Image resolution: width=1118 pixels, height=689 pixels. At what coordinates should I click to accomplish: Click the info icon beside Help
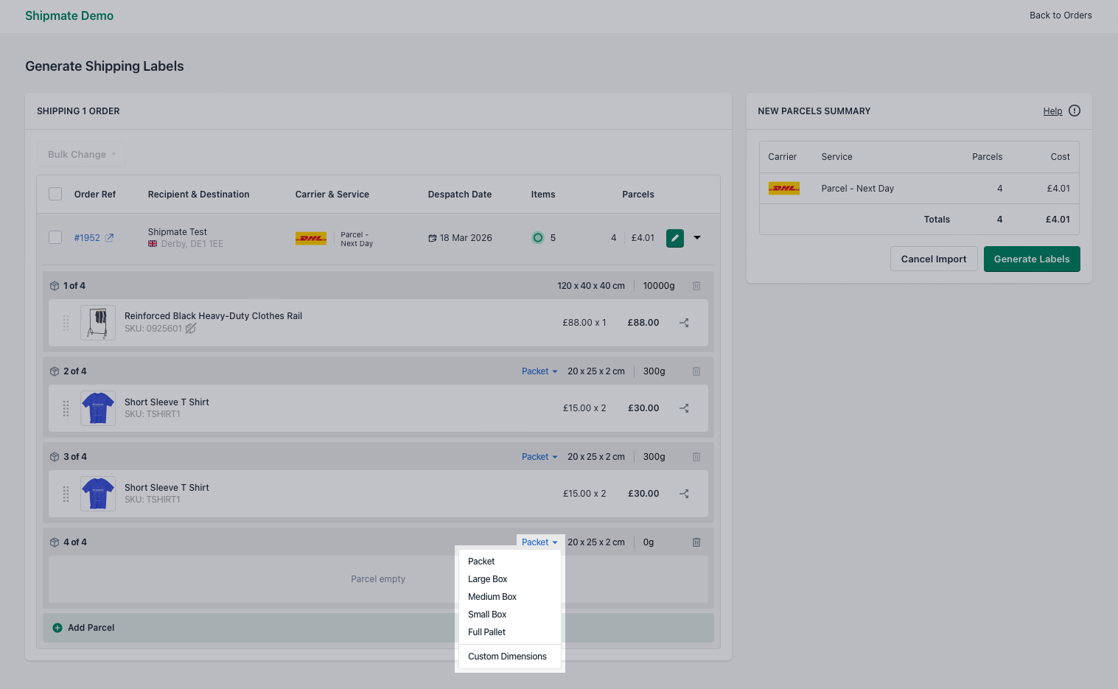click(1074, 111)
